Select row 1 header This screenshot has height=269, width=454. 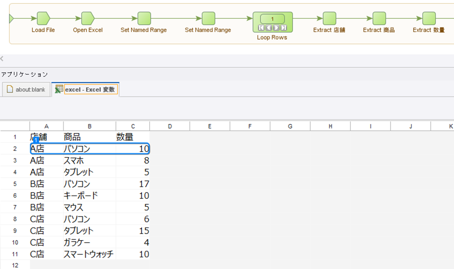(x=15, y=137)
